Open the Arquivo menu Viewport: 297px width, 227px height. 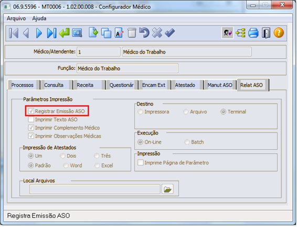click(x=16, y=18)
